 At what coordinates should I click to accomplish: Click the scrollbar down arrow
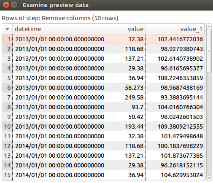(x=209, y=178)
